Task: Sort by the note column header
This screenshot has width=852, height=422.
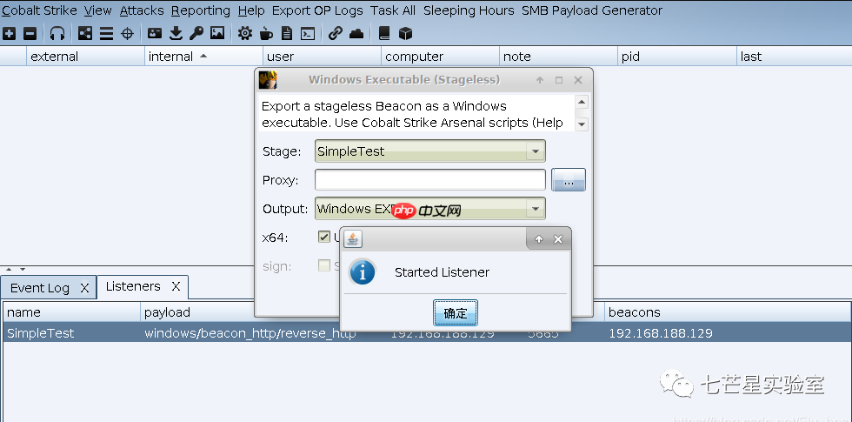Action: pos(558,57)
